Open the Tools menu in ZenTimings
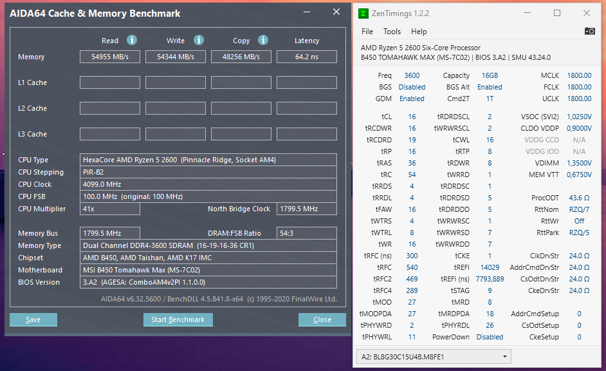The width and height of the screenshot is (606, 371). (x=392, y=32)
